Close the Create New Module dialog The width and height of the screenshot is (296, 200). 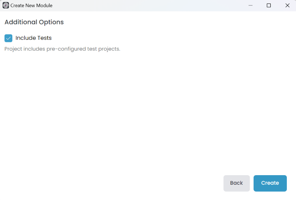click(287, 5)
